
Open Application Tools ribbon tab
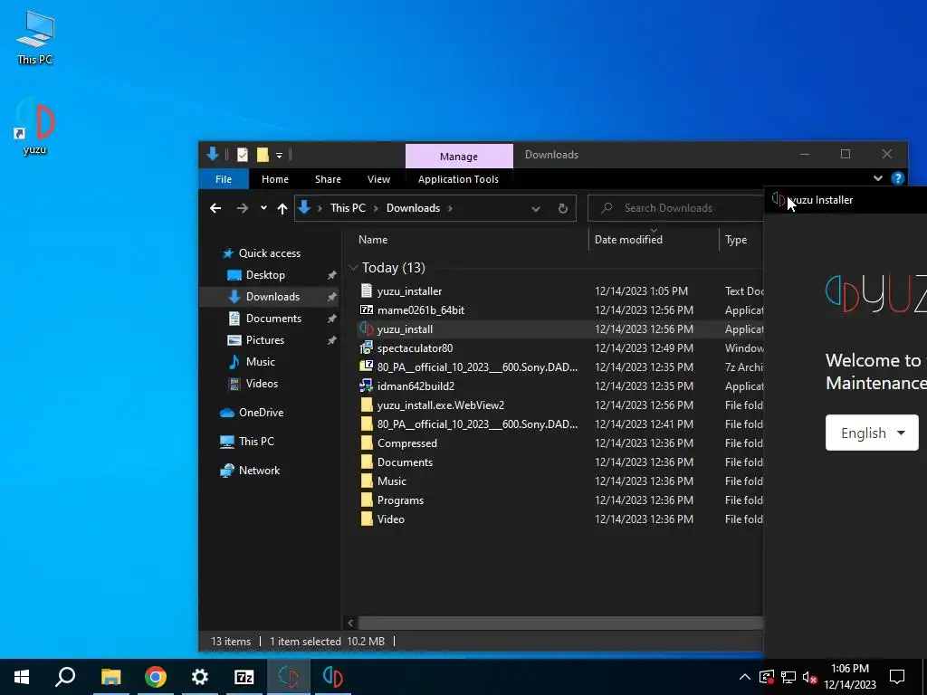(x=458, y=179)
